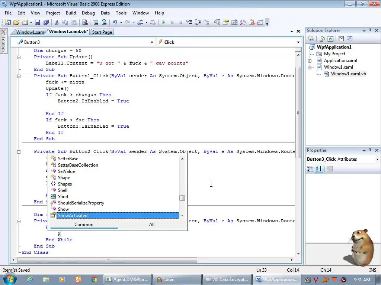This screenshot has height=285, width=381.
Task: Open the Properties object selector dropdown
Action: coord(377,159)
